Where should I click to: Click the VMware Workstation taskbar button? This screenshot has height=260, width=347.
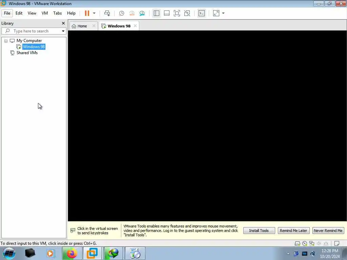(92, 253)
